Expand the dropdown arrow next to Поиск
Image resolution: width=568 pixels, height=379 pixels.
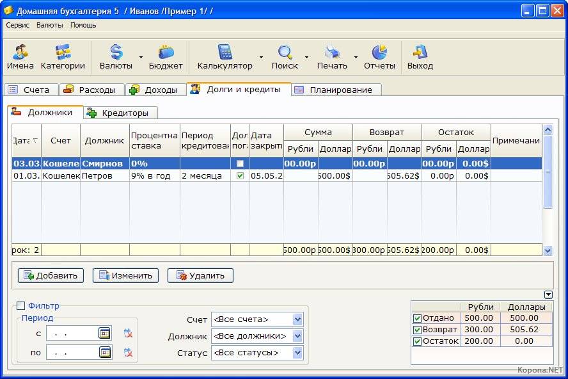click(x=307, y=58)
